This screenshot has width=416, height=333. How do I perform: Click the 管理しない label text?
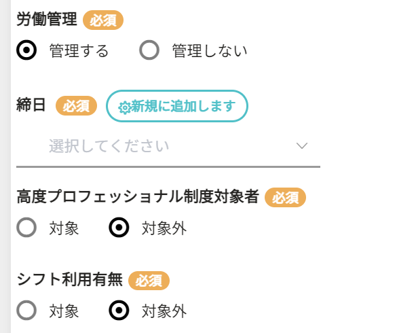point(210,50)
